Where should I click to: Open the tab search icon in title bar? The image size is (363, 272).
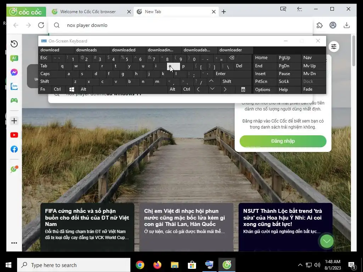click(x=283, y=9)
